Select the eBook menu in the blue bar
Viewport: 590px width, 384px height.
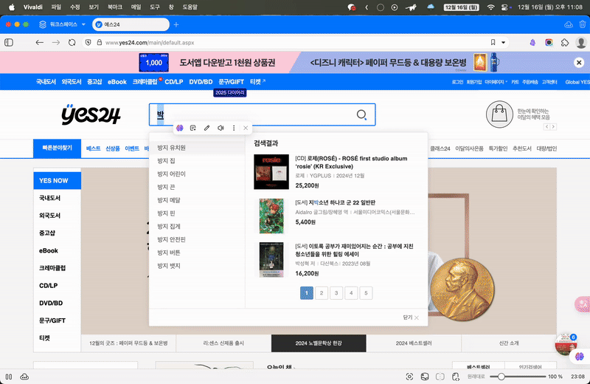click(x=117, y=82)
